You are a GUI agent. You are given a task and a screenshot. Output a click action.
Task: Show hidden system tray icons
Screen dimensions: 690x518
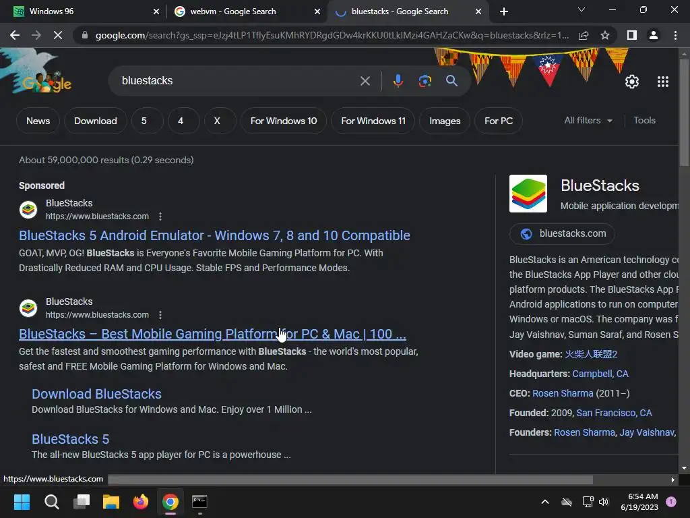point(544,502)
